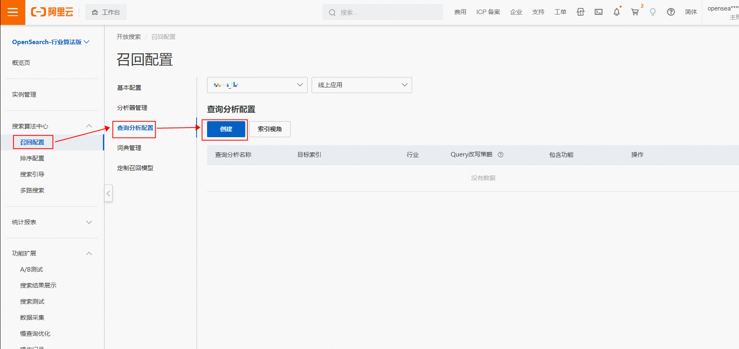Open 搜索结果展示 in sidebar
739x349 pixels.
[38, 286]
